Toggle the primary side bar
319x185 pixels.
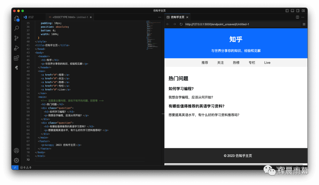(287, 11)
